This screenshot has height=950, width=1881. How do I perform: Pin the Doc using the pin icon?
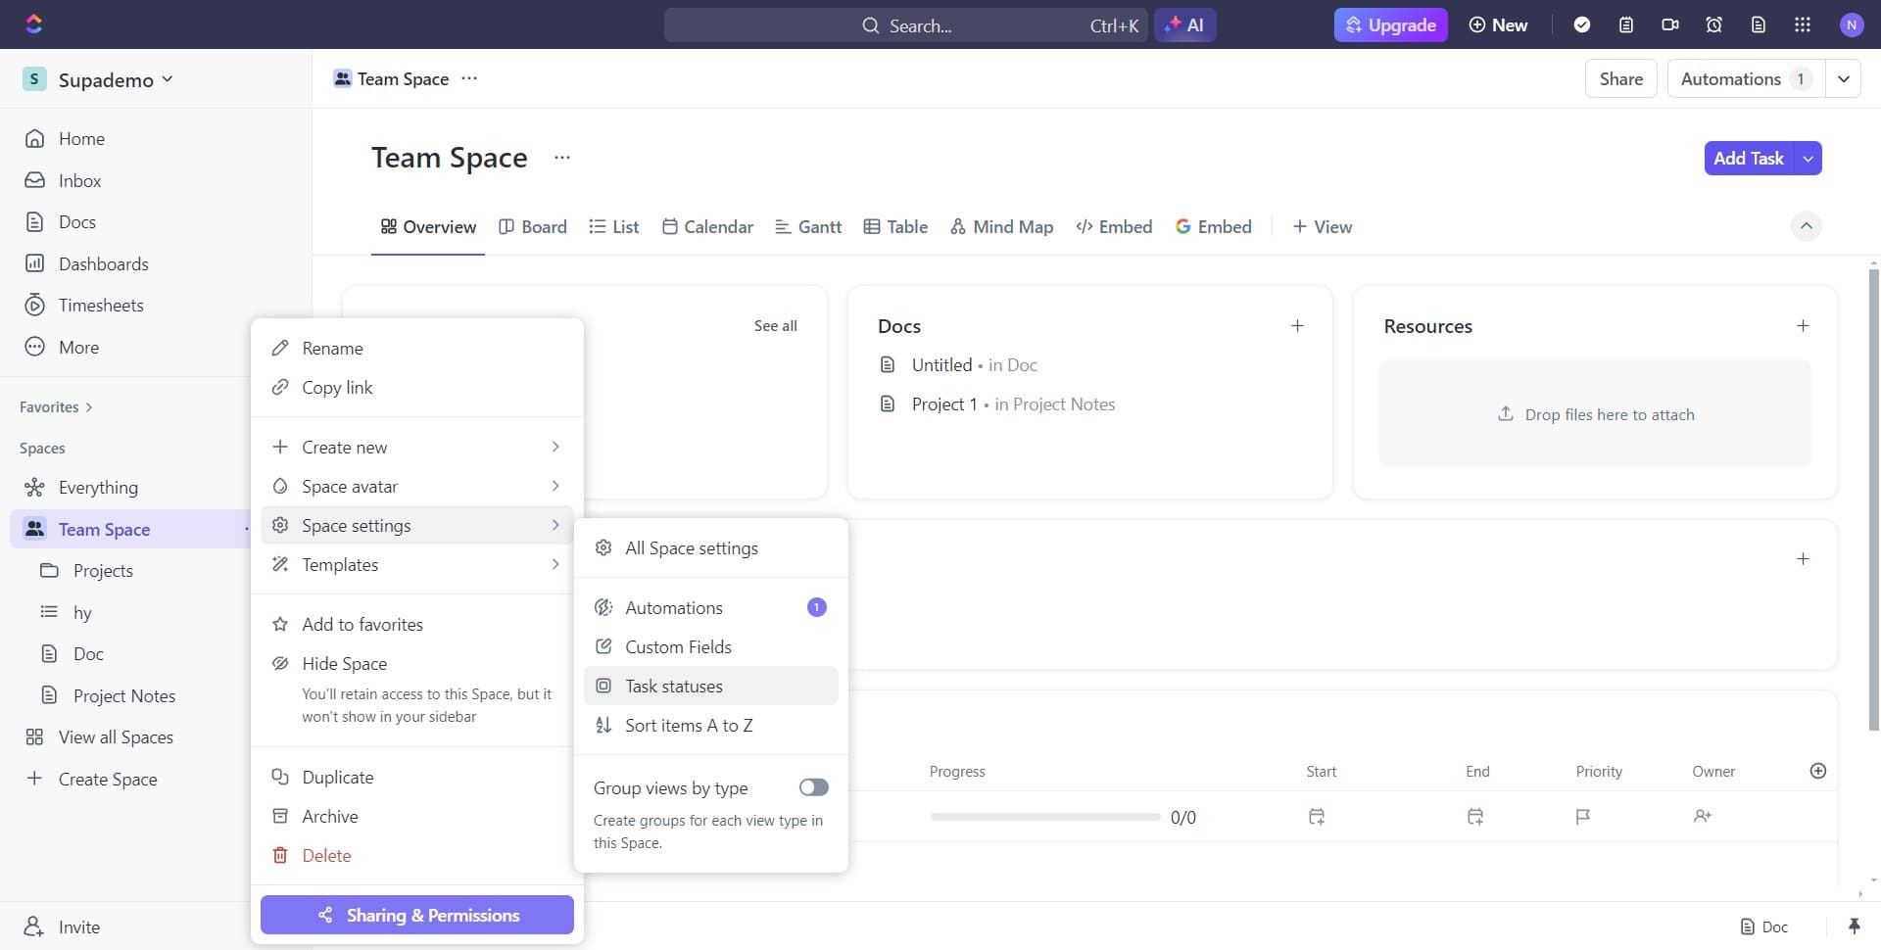pos(1855,926)
